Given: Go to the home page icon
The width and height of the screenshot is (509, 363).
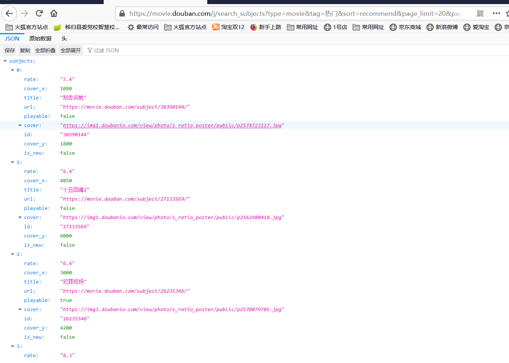Looking at the screenshot, I should click(x=54, y=14).
